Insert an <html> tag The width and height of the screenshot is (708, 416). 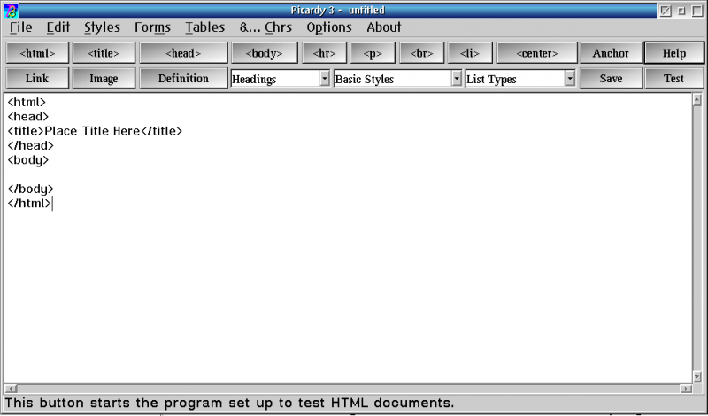click(37, 53)
